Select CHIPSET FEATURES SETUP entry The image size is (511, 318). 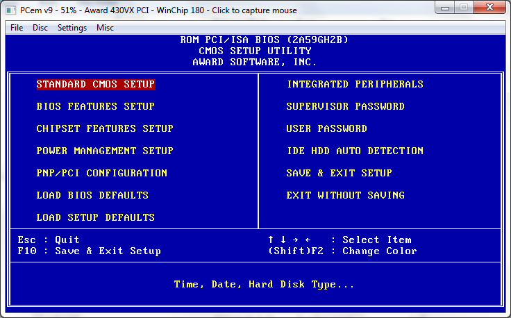105,128
